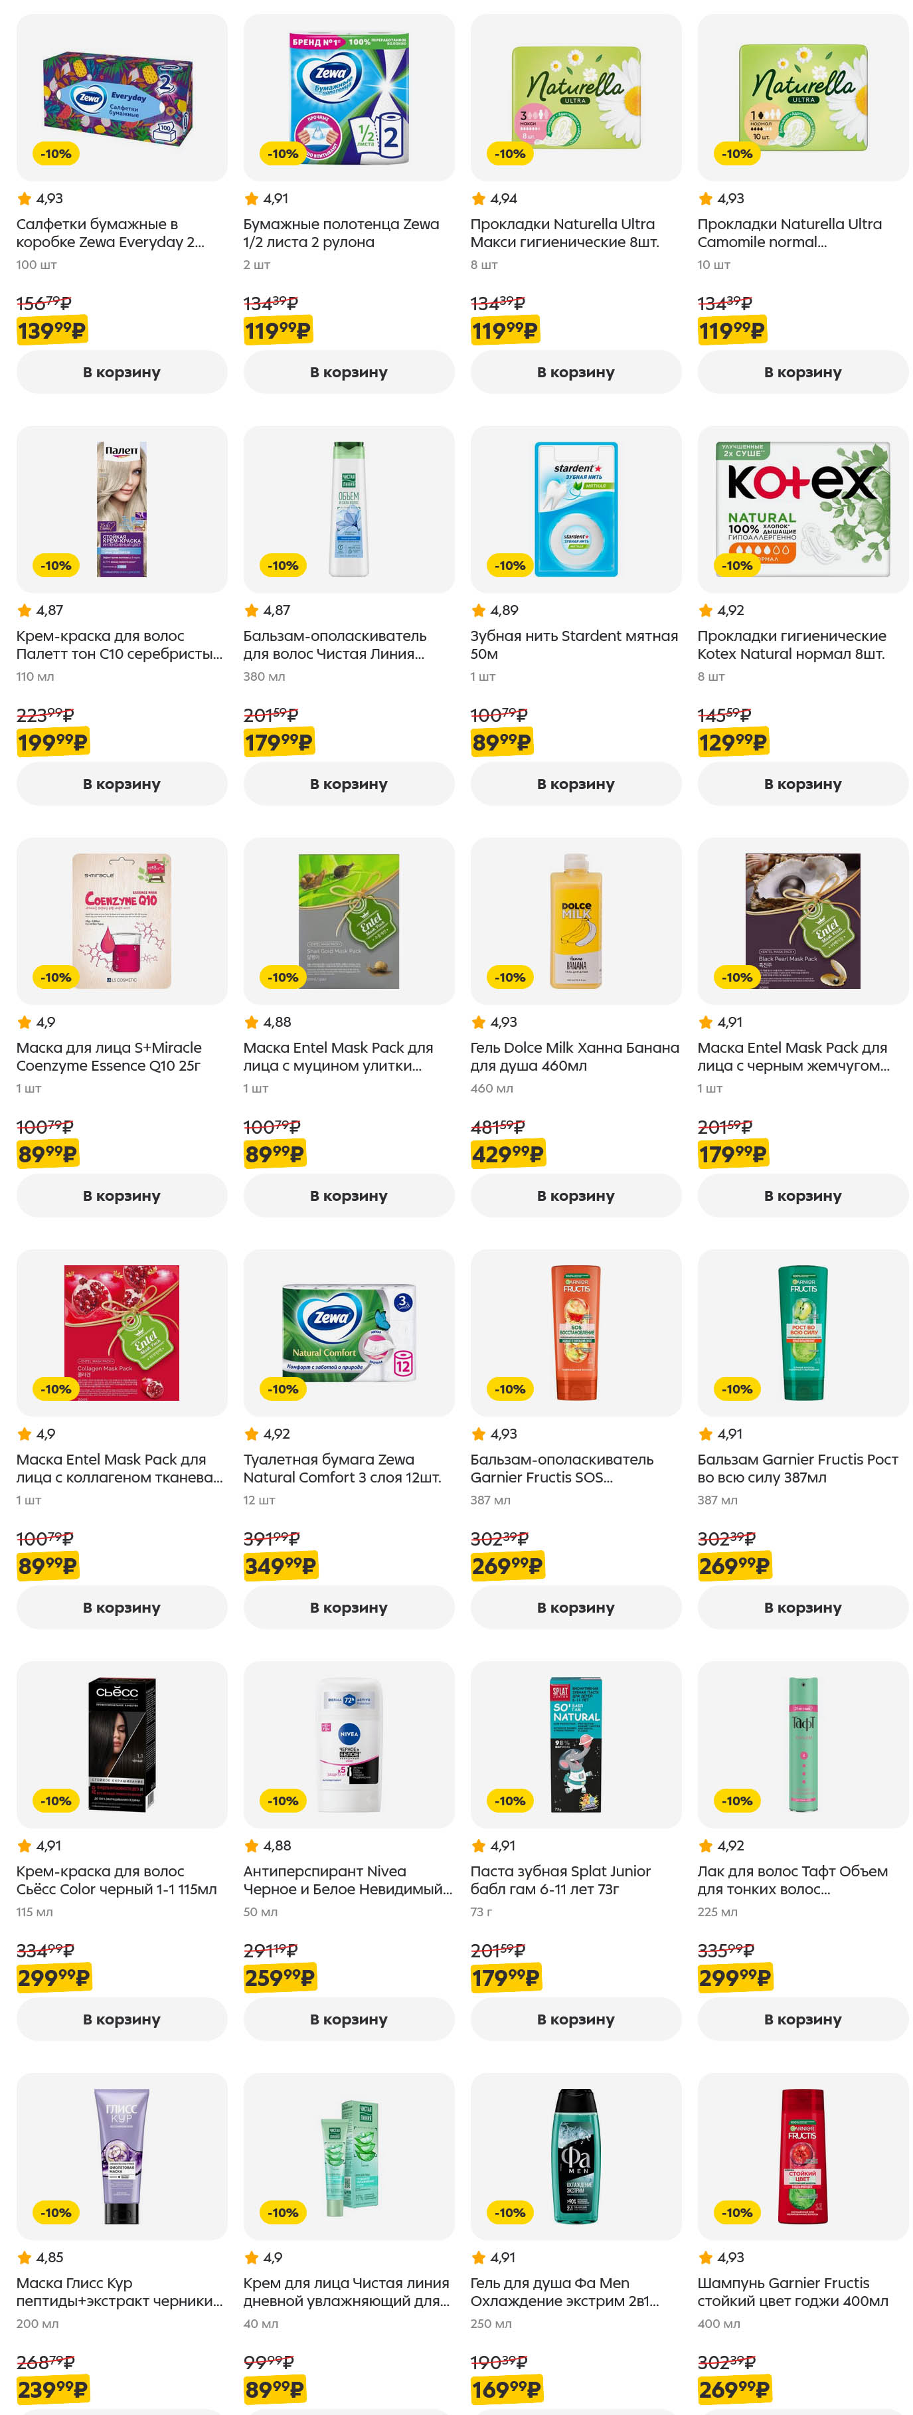The width and height of the screenshot is (913, 2415).
Task: Add Zewa Everyday tissues box to cart
Action: [x=121, y=372]
